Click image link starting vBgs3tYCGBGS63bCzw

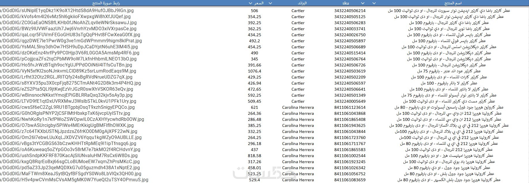pos(68,144)
